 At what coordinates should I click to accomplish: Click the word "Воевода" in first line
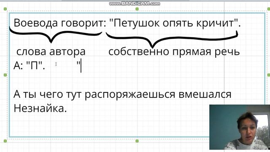click(x=35, y=23)
